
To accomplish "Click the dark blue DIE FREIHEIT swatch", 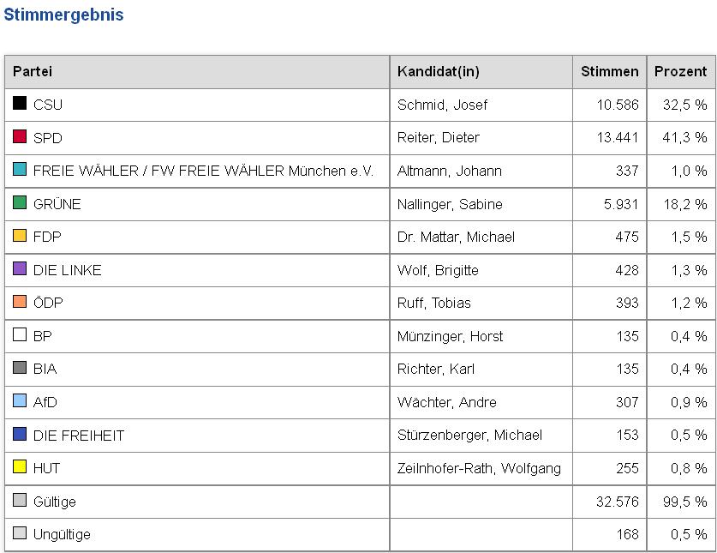I will click(x=20, y=435).
